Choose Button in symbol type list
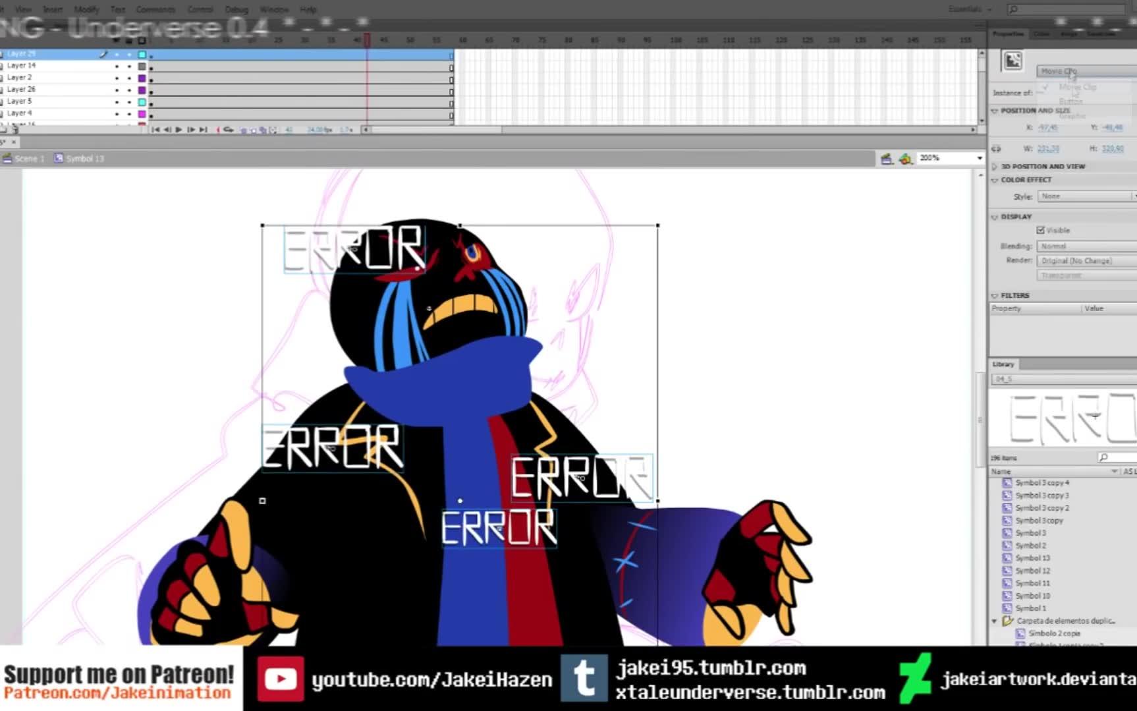The width and height of the screenshot is (1137, 711). pos(1070,101)
